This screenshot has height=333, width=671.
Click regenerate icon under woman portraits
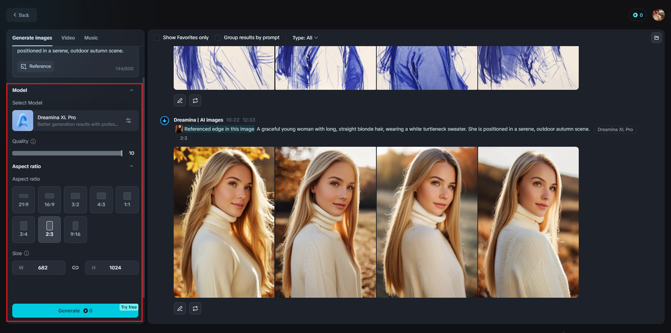(x=195, y=308)
